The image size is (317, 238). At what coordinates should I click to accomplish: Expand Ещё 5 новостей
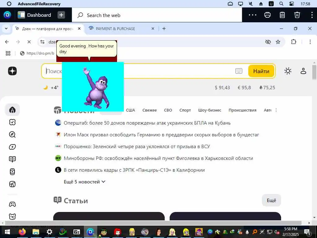click(85, 182)
